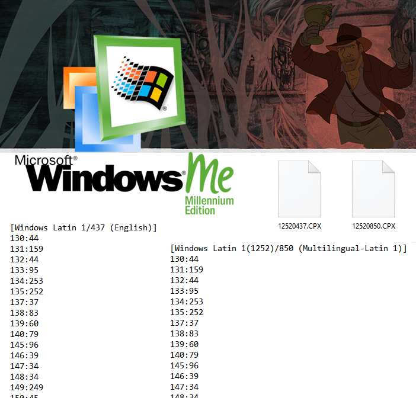Click line '137:37' in the 437 English list
Viewport: 416px width, 398px height.
pos(24,302)
